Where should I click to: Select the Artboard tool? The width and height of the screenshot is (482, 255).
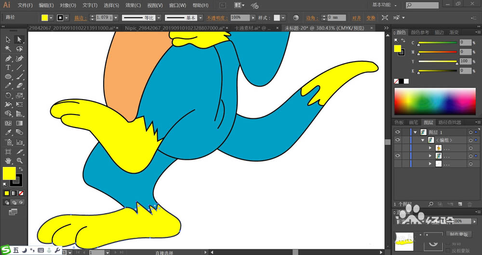8,152
